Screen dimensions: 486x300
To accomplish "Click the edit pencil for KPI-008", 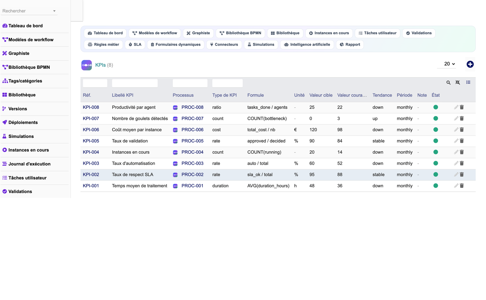I will pyautogui.click(x=456, y=107).
